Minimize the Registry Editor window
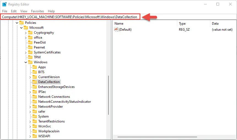The image size is (237, 140). (x=205, y=4)
